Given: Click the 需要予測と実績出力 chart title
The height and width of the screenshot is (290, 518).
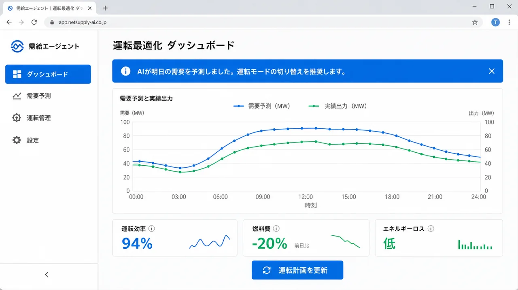Looking at the screenshot, I should point(146,98).
